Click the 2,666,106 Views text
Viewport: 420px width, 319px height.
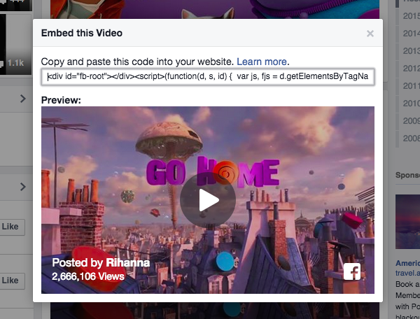pyautogui.click(x=88, y=276)
